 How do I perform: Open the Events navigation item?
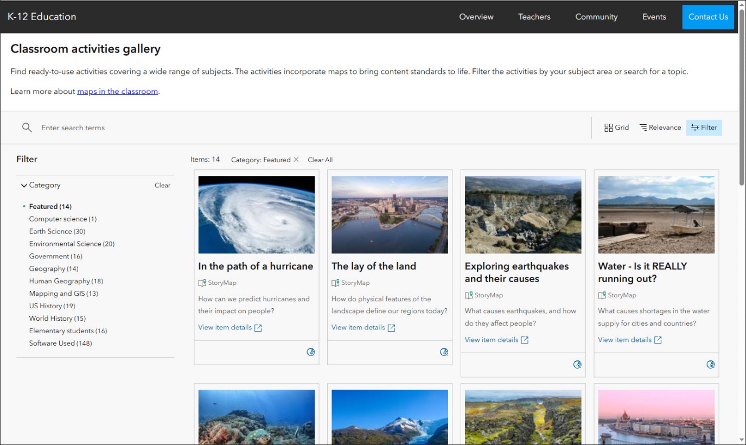tap(654, 17)
